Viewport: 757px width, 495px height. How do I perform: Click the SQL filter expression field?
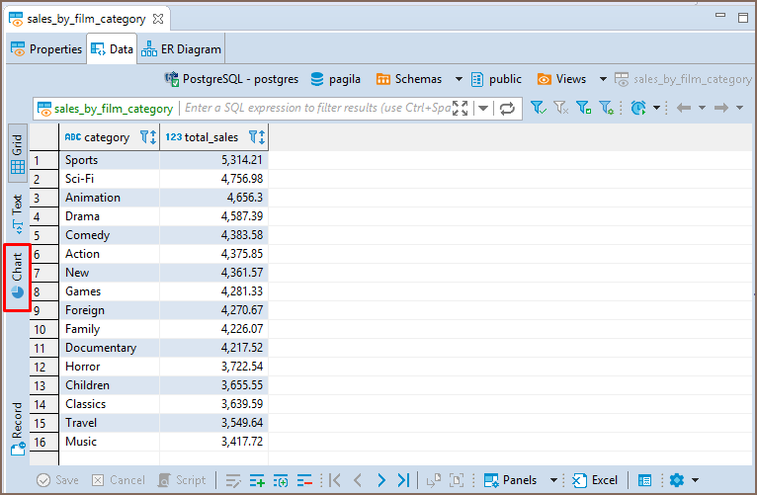(x=316, y=109)
